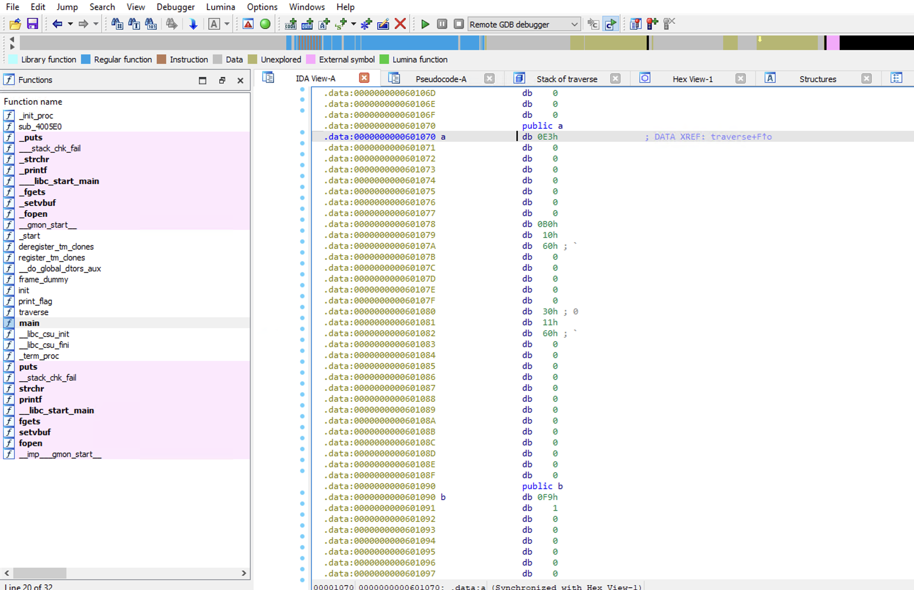The image size is (914, 590).
Task: Open the Jump menu
Action: point(67,7)
